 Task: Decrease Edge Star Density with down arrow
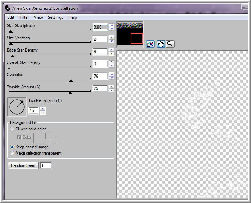point(111,53)
